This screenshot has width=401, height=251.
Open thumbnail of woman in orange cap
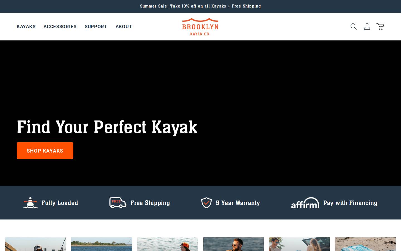point(167,244)
